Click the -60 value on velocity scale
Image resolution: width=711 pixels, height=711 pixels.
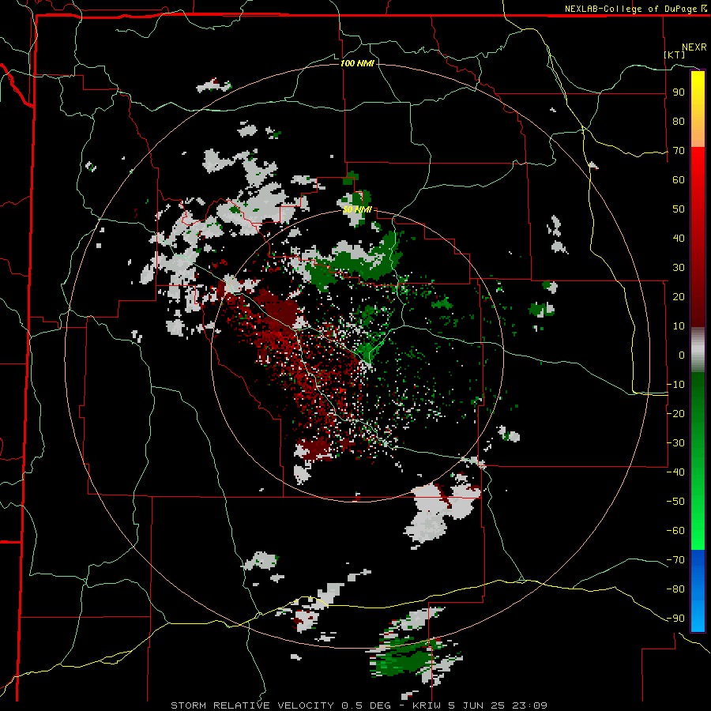(x=675, y=531)
